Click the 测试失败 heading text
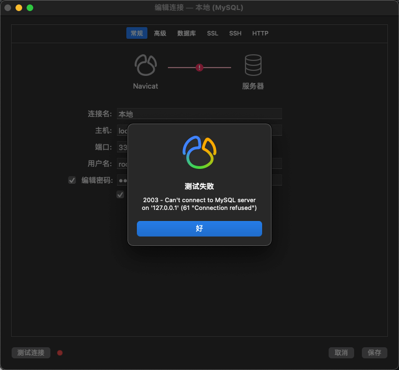 pyautogui.click(x=199, y=186)
